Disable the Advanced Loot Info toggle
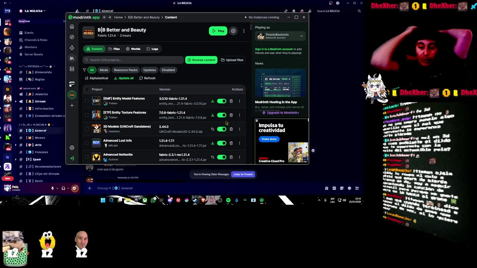This screenshot has width=477, height=268. 222,143
